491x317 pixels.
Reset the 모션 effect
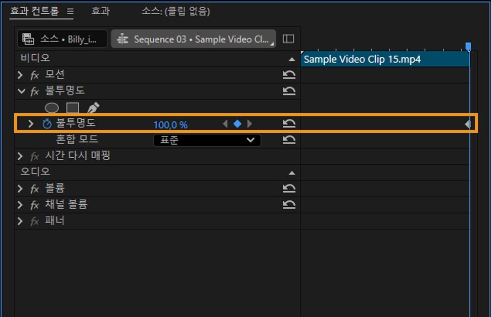[289, 74]
